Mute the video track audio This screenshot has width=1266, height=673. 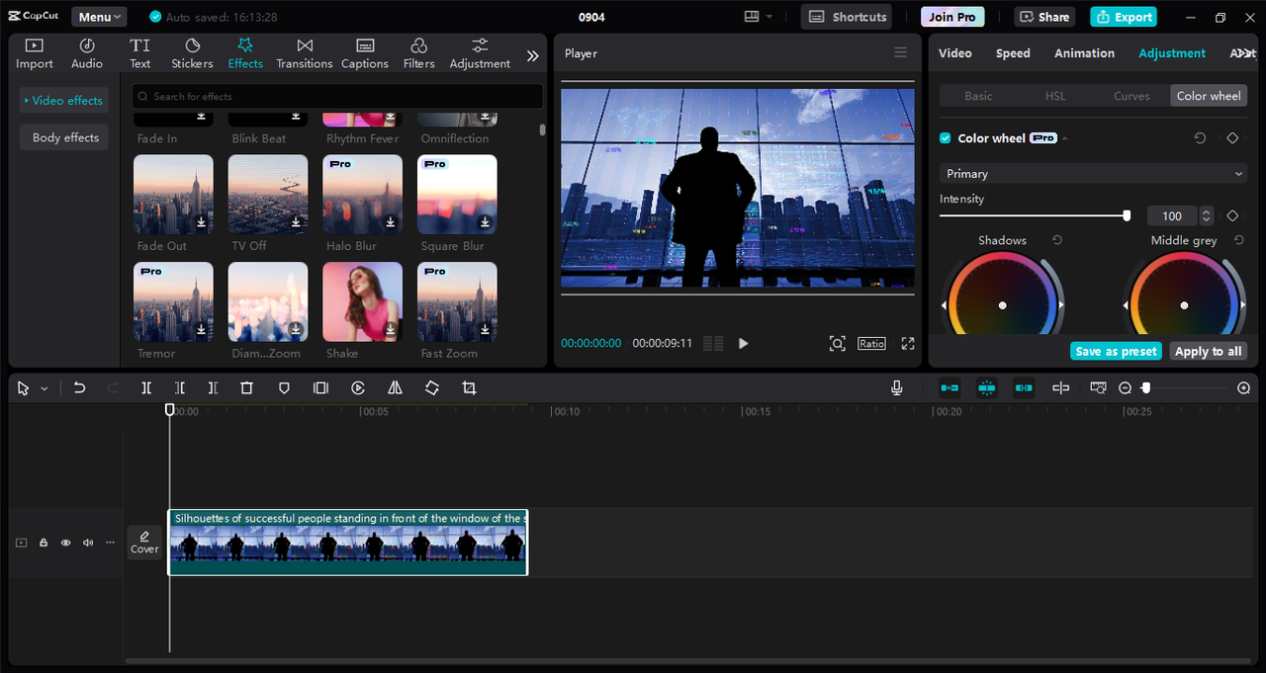[x=88, y=543]
